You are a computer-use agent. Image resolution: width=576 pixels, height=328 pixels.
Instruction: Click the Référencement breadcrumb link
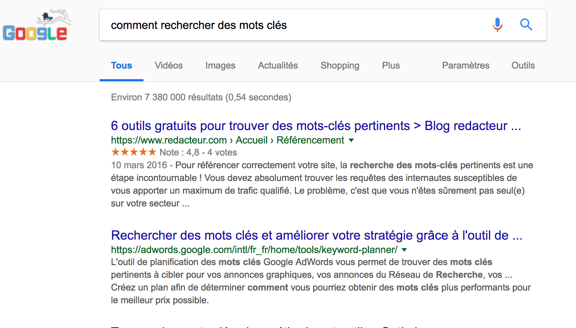coord(310,140)
